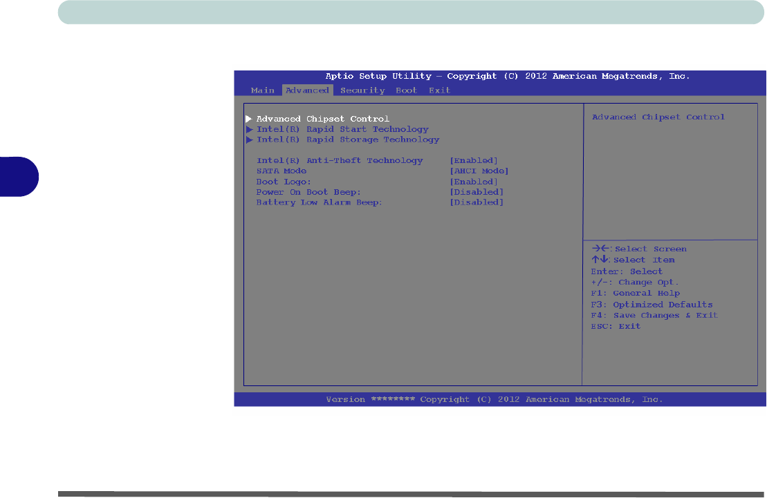Viewport: 767px width, 498px height.
Task: Open the Security tab
Action: pos(362,90)
